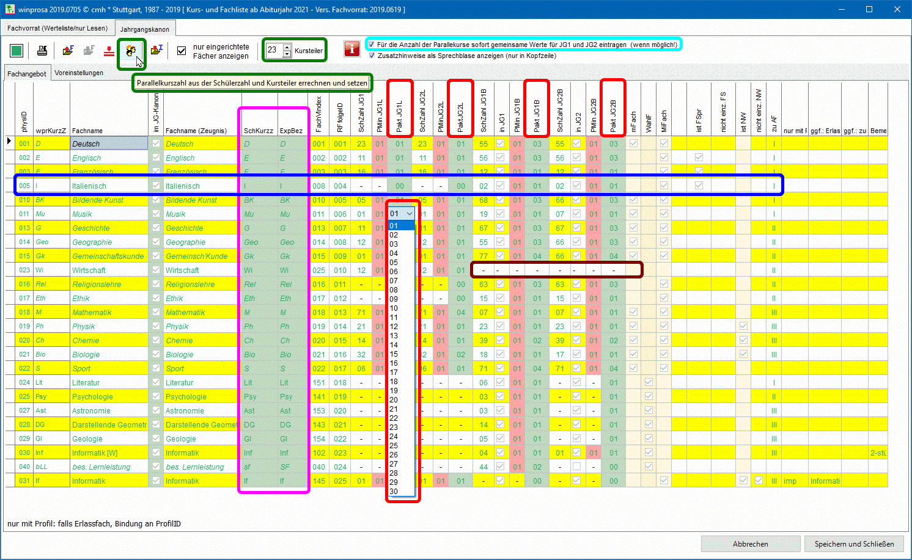Click the app icon in title bar

(9, 10)
